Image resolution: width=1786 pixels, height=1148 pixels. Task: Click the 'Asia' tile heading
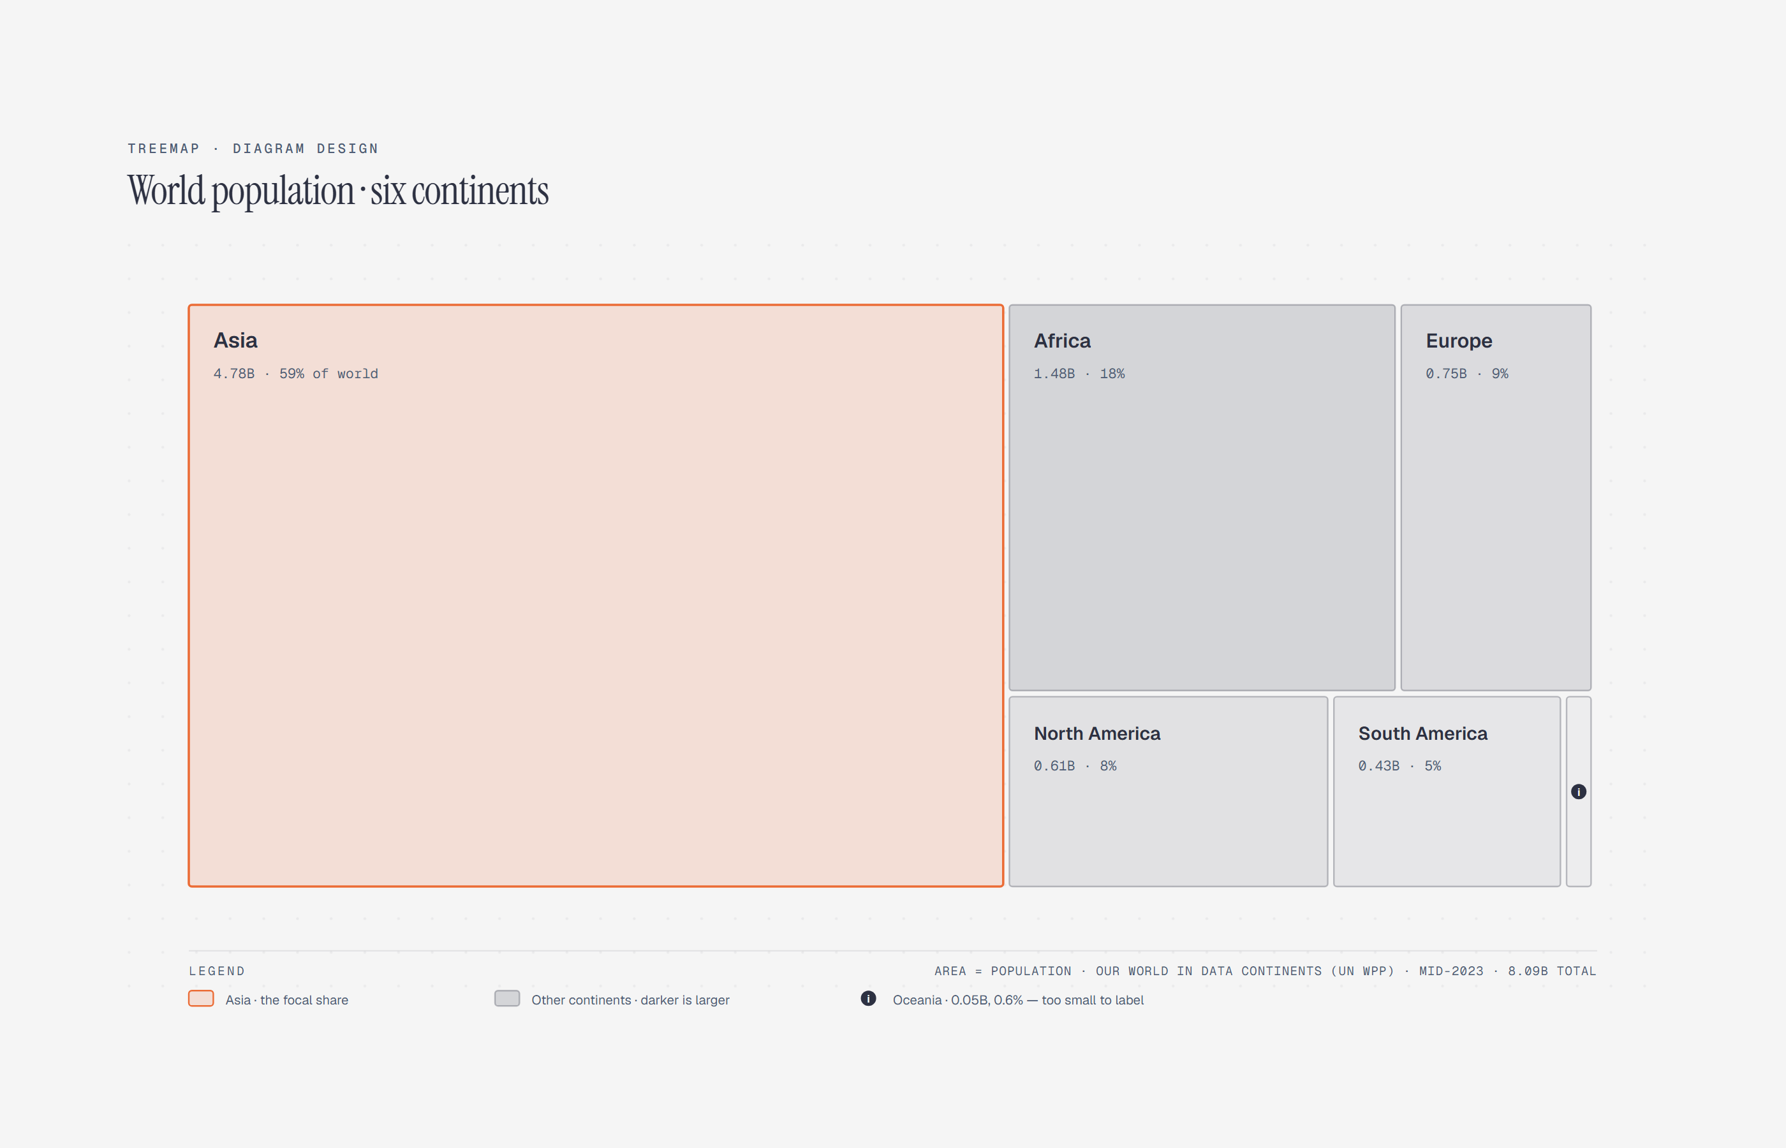click(x=235, y=341)
